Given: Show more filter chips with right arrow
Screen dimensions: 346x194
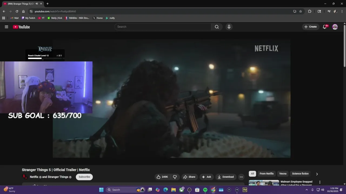Looking at the screenshot, I should 317,174.
